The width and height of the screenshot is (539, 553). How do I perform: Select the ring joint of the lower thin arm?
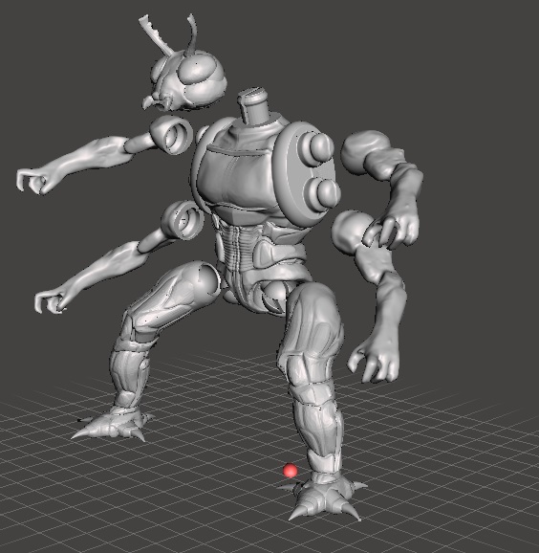(x=183, y=220)
